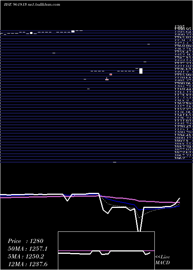Select the 50MA : 1257.1 label
Screen dimensions: 193x270
coord(27,249)
